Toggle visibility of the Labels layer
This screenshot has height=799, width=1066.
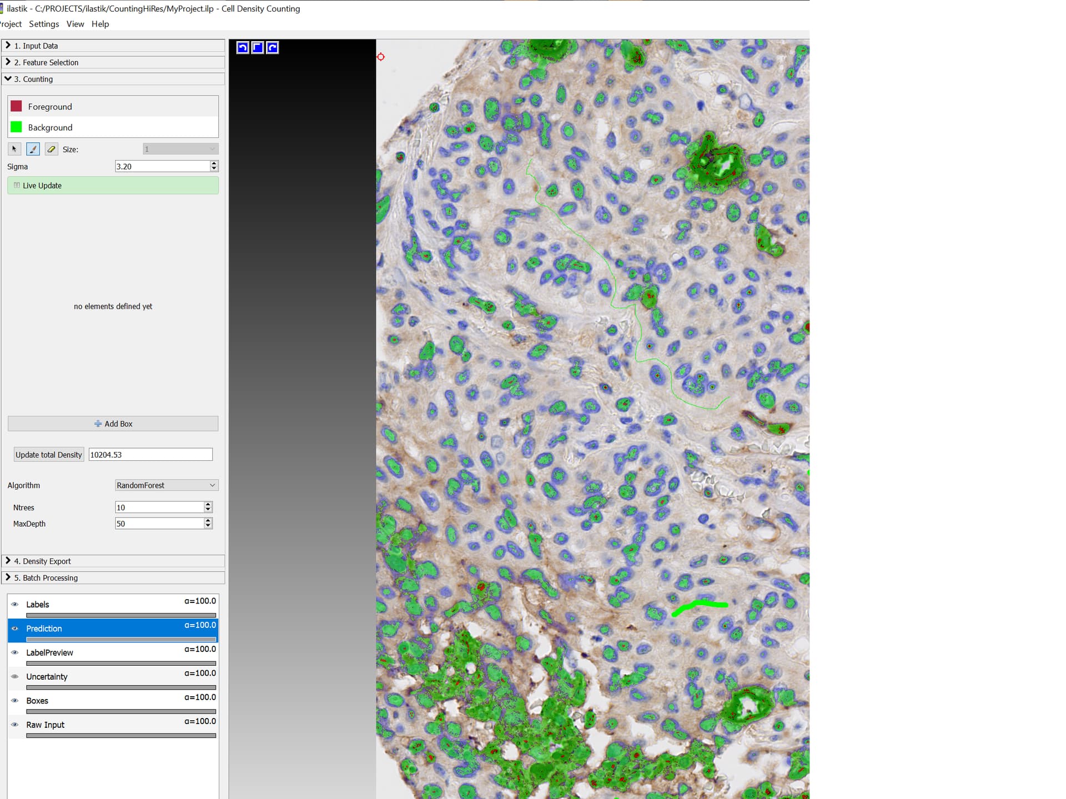(15, 605)
